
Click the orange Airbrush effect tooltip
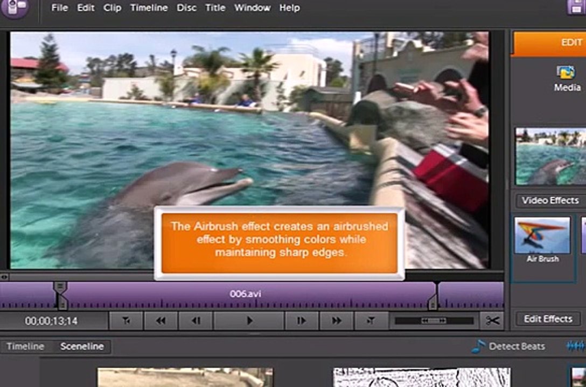[280, 243]
